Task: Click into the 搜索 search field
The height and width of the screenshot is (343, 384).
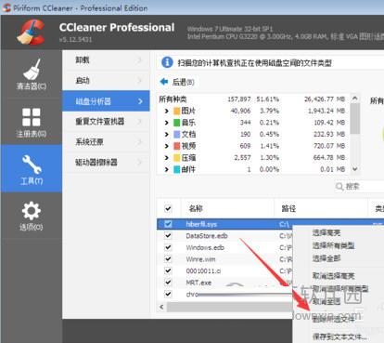Action: pyautogui.click(x=360, y=187)
